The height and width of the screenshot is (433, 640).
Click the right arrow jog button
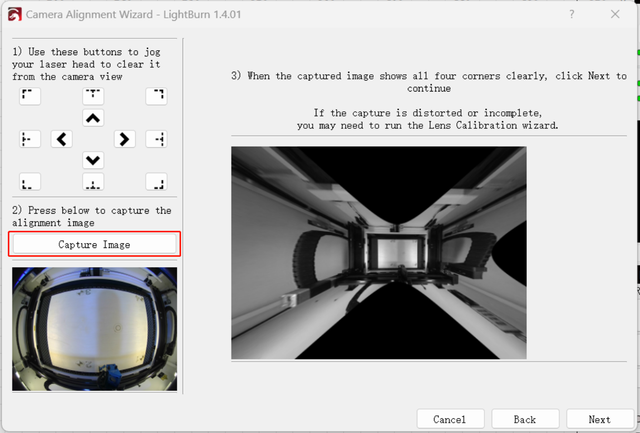(x=125, y=139)
